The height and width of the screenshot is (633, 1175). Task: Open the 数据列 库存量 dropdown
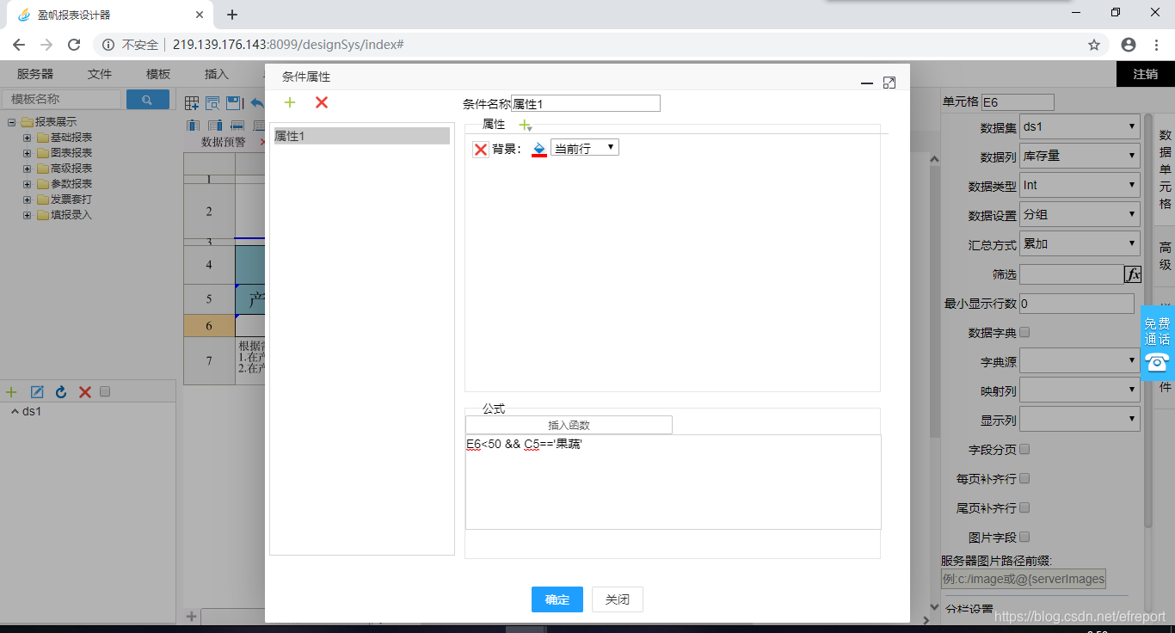coord(1080,156)
